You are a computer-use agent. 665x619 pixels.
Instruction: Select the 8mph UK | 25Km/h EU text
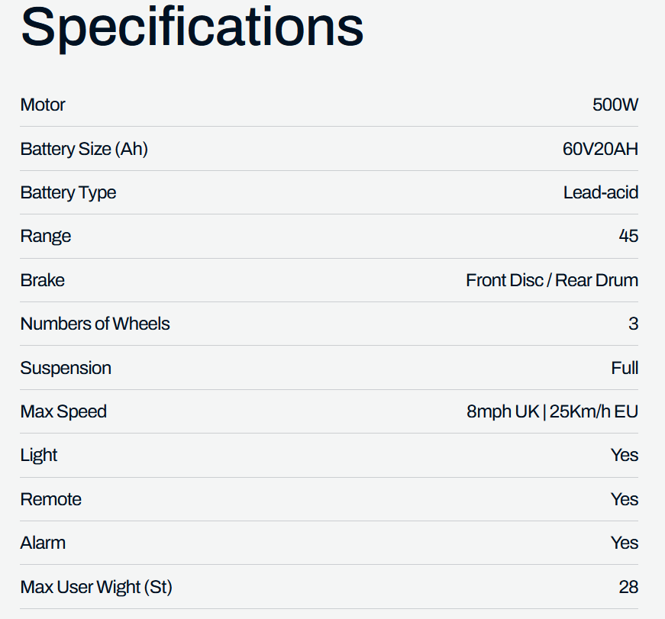tap(552, 411)
